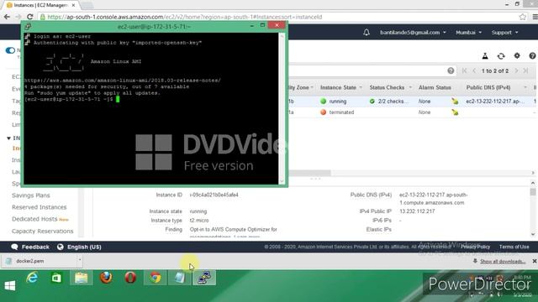Click the IPv4 Public IP 13.232.112.217
This screenshot has height=302, width=538.
tap(417, 211)
